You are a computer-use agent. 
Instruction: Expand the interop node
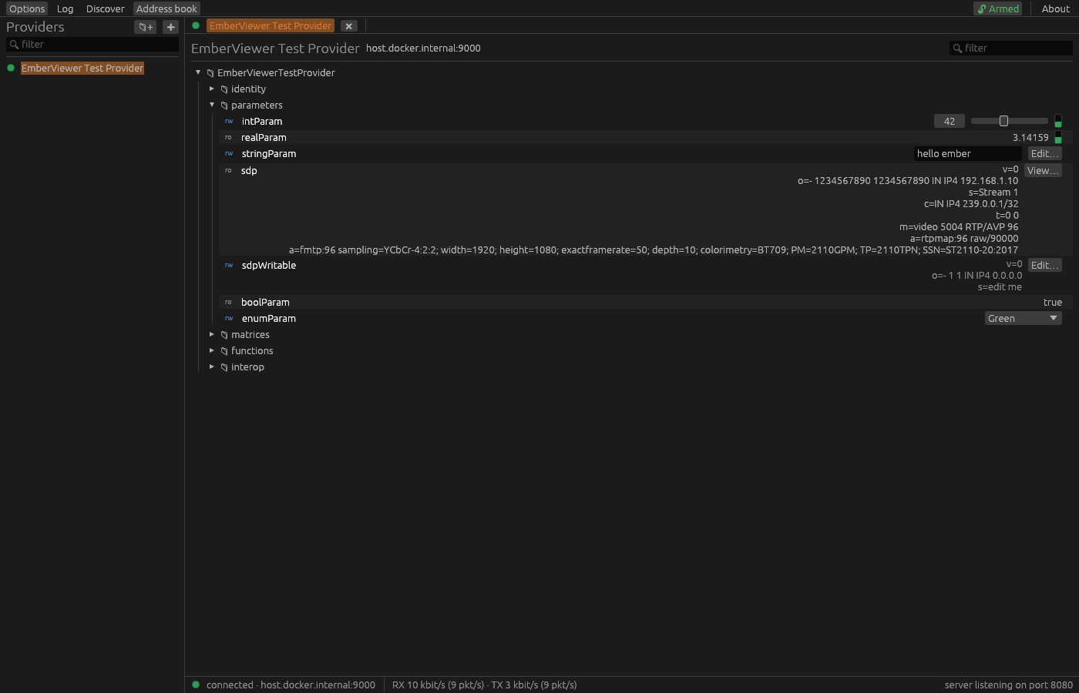click(212, 367)
